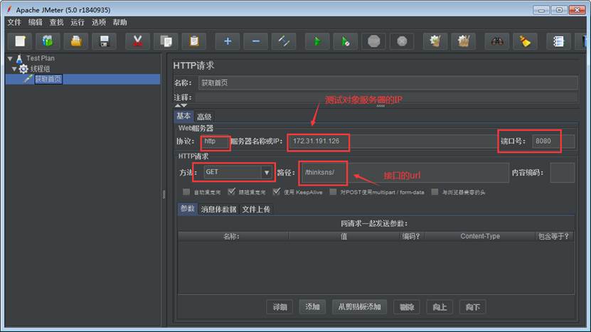This screenshot has height=332, width=591.
Task: Open Search with the binoculars icon
Action: 497,41
